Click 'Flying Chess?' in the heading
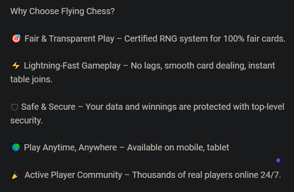Screen dimensions: 294x192 88,12
